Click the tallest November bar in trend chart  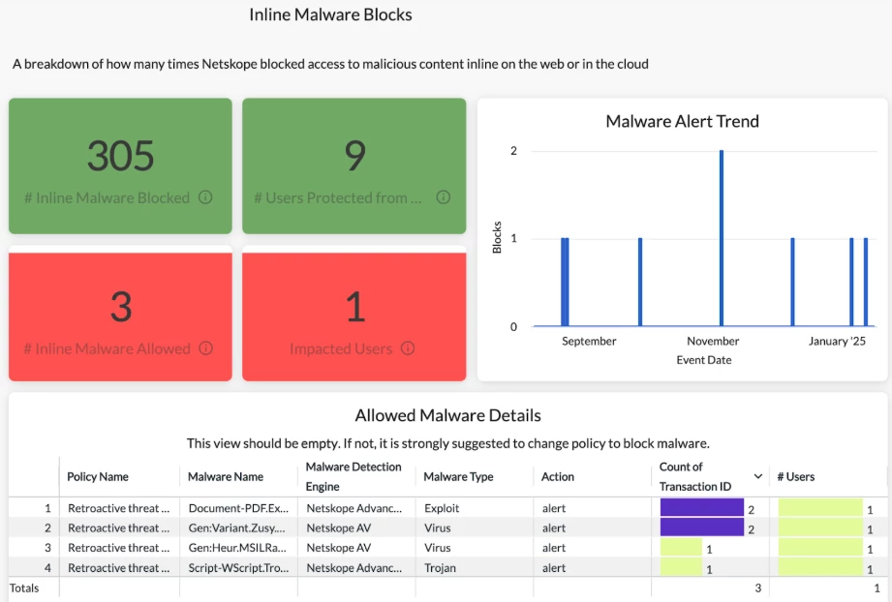click(722, 238)
